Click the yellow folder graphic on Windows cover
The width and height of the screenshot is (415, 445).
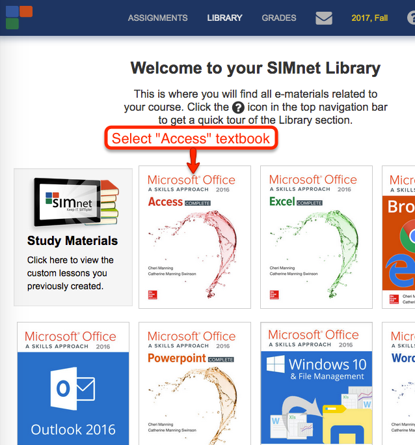point(347,425)
